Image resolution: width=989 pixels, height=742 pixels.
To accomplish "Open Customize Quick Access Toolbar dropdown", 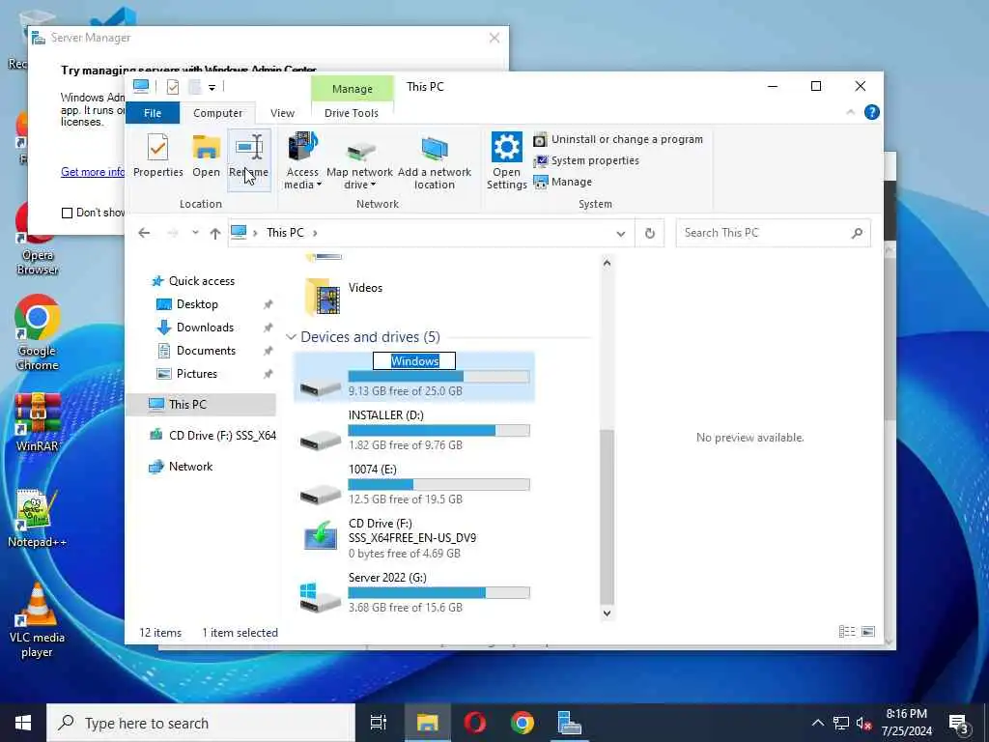I will pyautogui.click(x=212, y=88).
